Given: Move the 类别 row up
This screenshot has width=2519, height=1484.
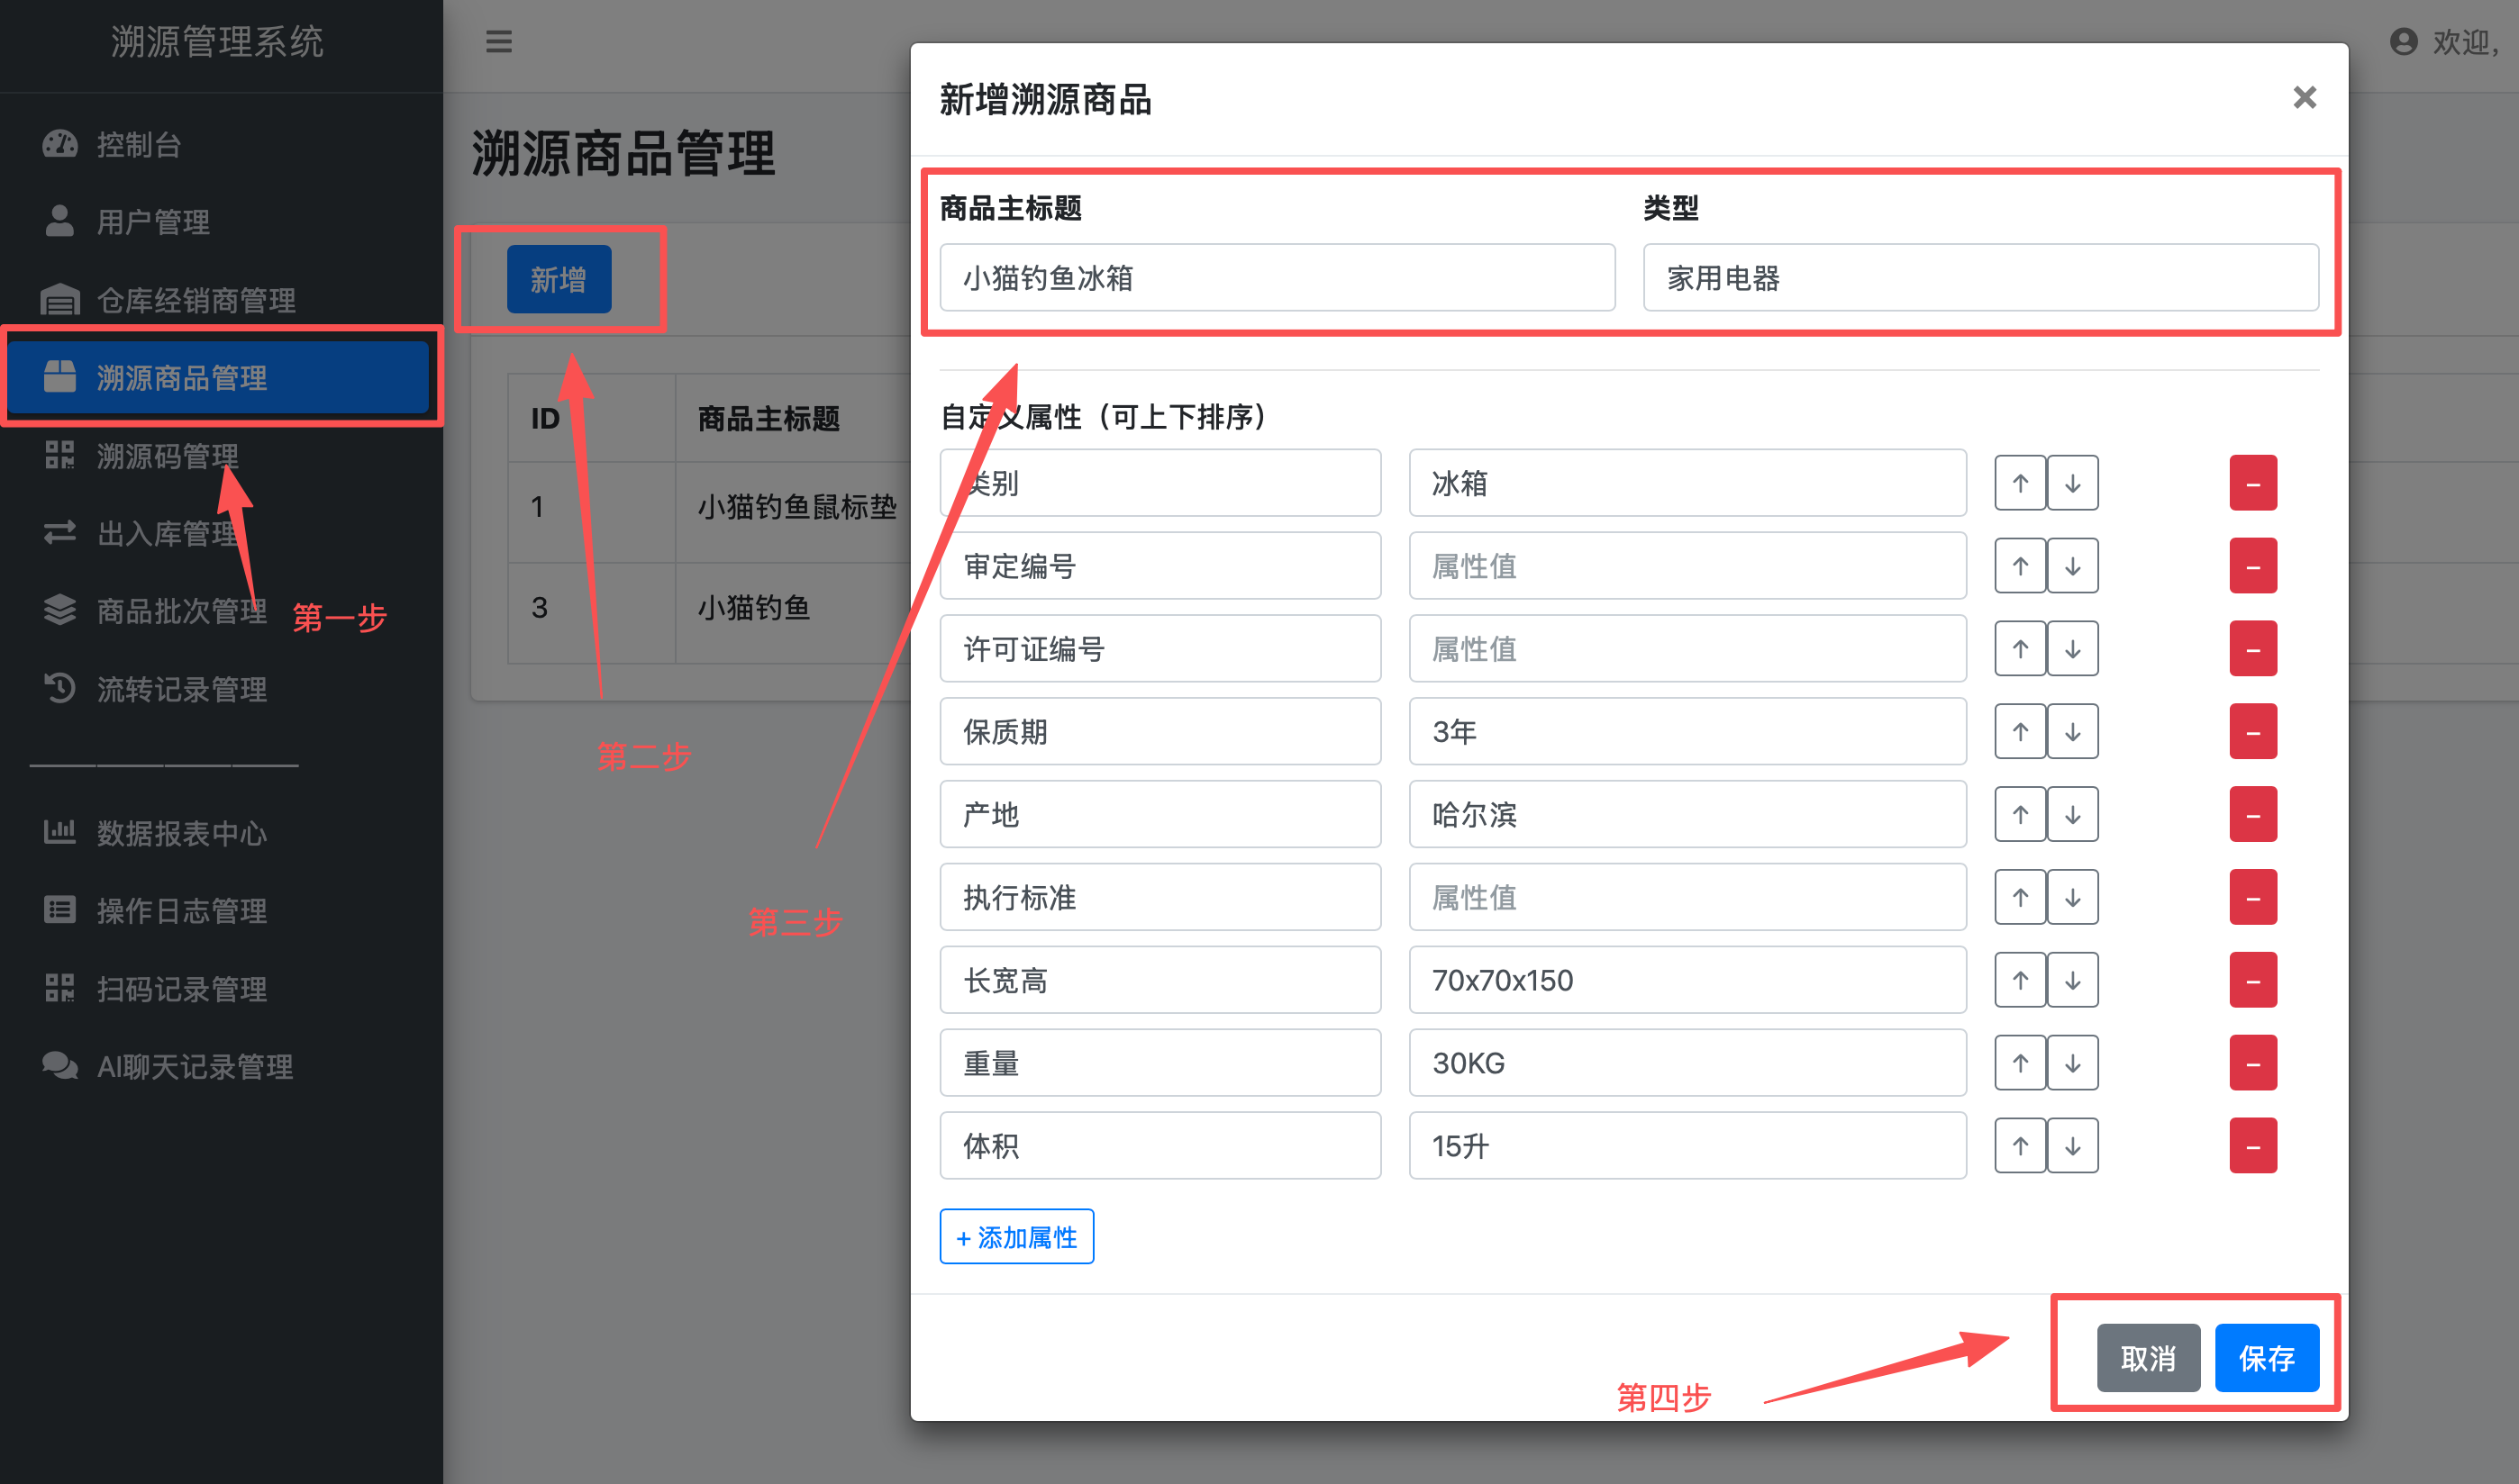Looking at the screenshot, I should 2020,483.
